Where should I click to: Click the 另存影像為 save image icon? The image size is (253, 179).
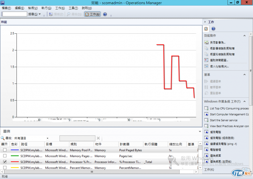(206, 43)
